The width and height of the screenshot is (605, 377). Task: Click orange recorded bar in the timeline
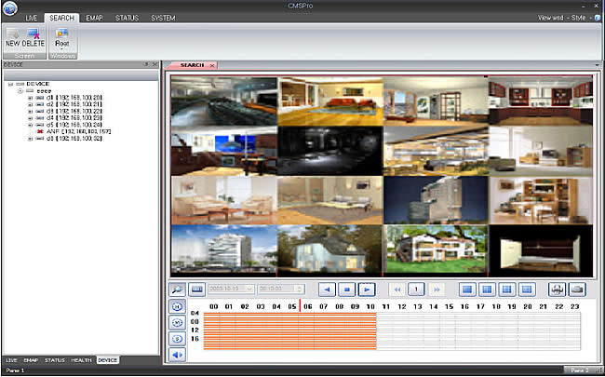tap(289, 331)
